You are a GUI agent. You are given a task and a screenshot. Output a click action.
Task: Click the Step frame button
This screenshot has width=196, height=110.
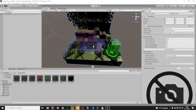pos(99,6)
